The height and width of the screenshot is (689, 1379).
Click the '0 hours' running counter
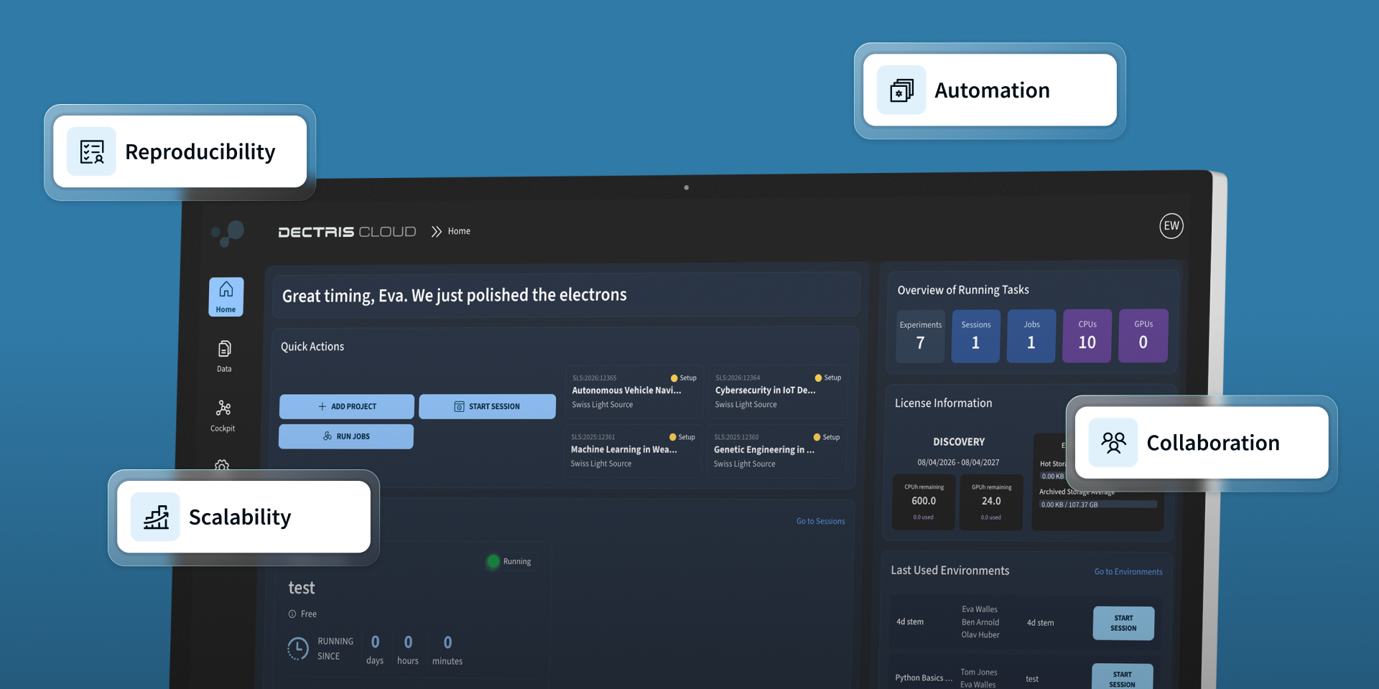click(408, 650)
